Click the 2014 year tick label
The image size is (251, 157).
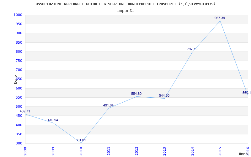[x=192, y=151]
